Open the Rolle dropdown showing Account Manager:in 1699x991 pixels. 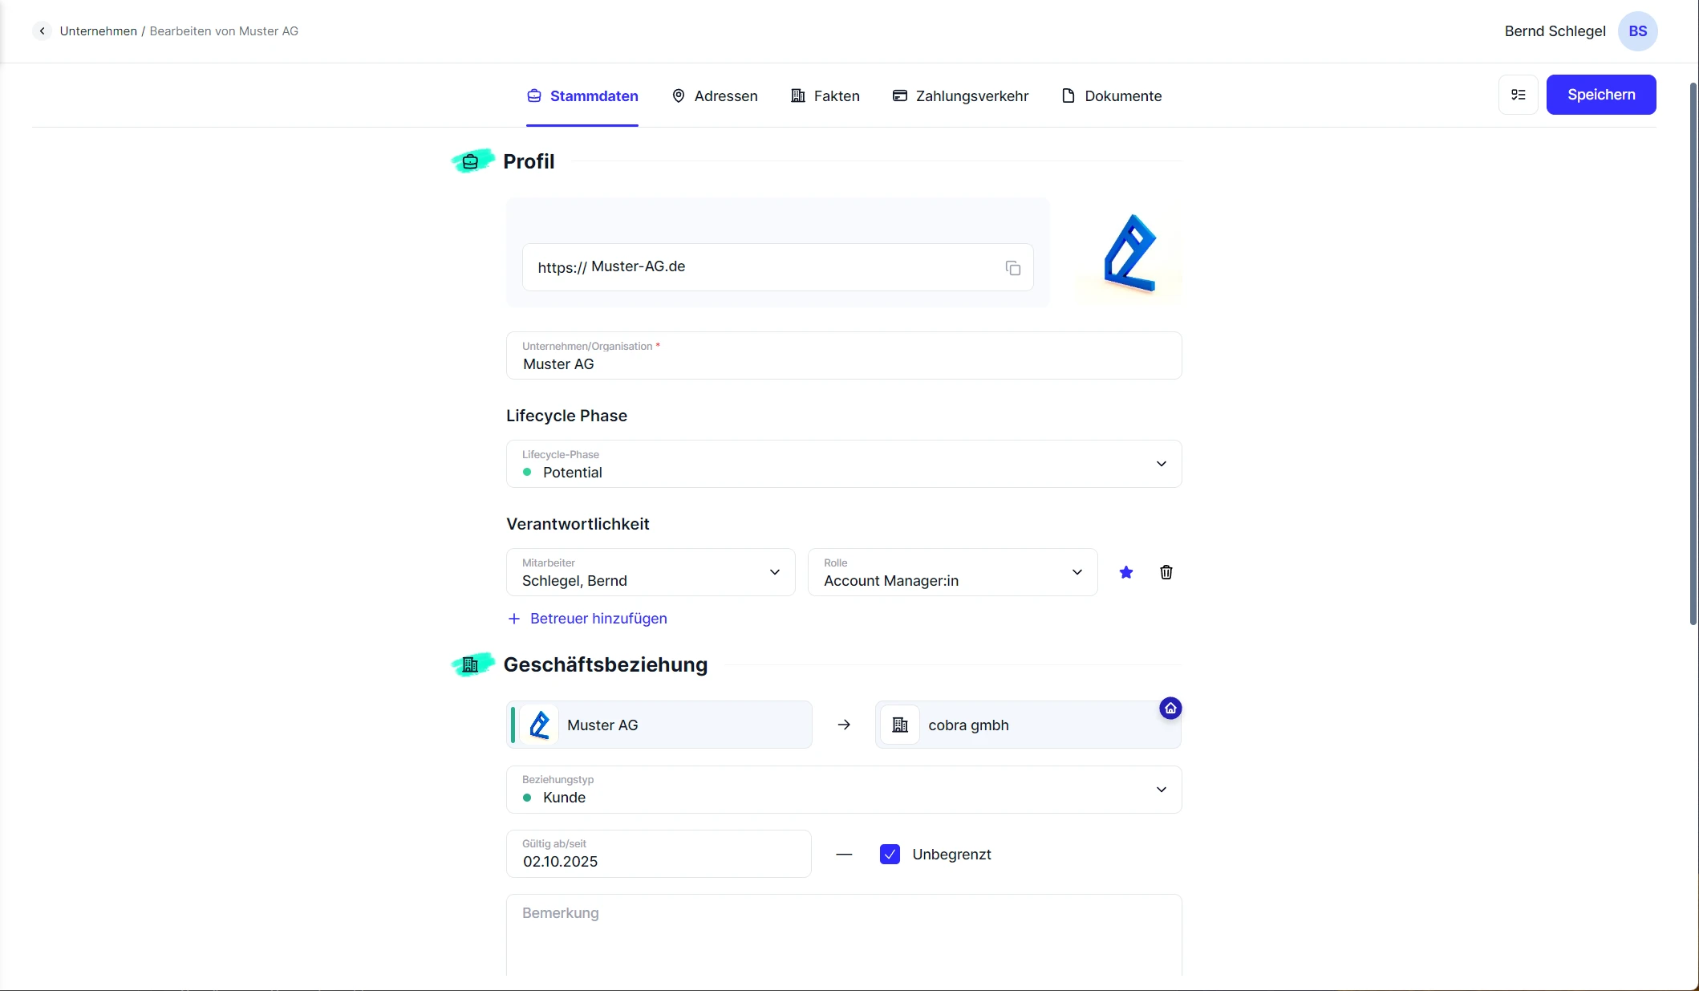1077,572
